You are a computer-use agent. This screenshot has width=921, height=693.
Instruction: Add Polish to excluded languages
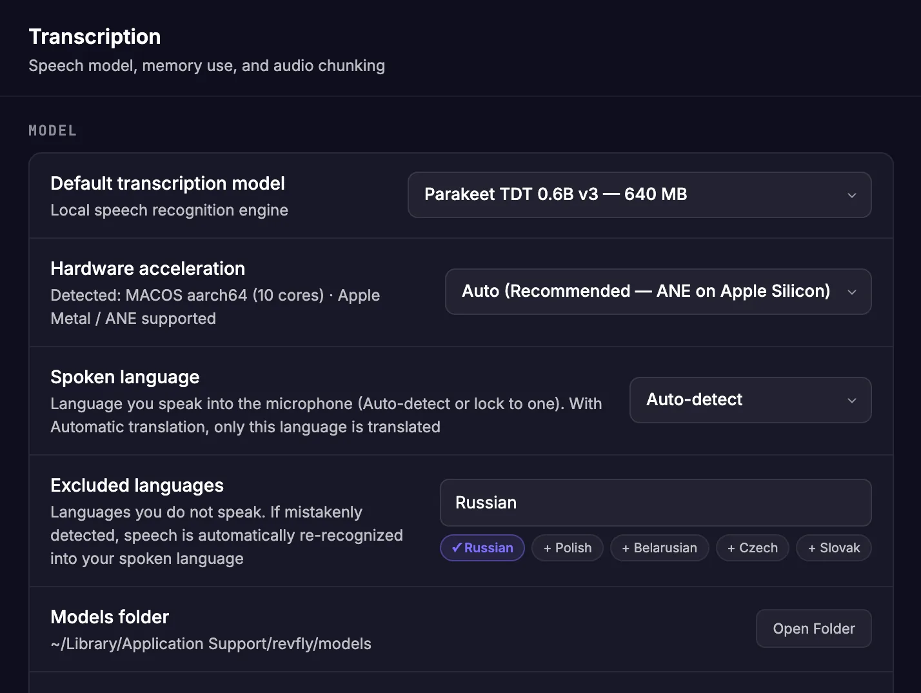(568, 548)
